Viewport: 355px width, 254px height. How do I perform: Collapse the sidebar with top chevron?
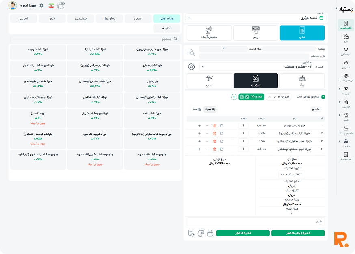point(336,8)
